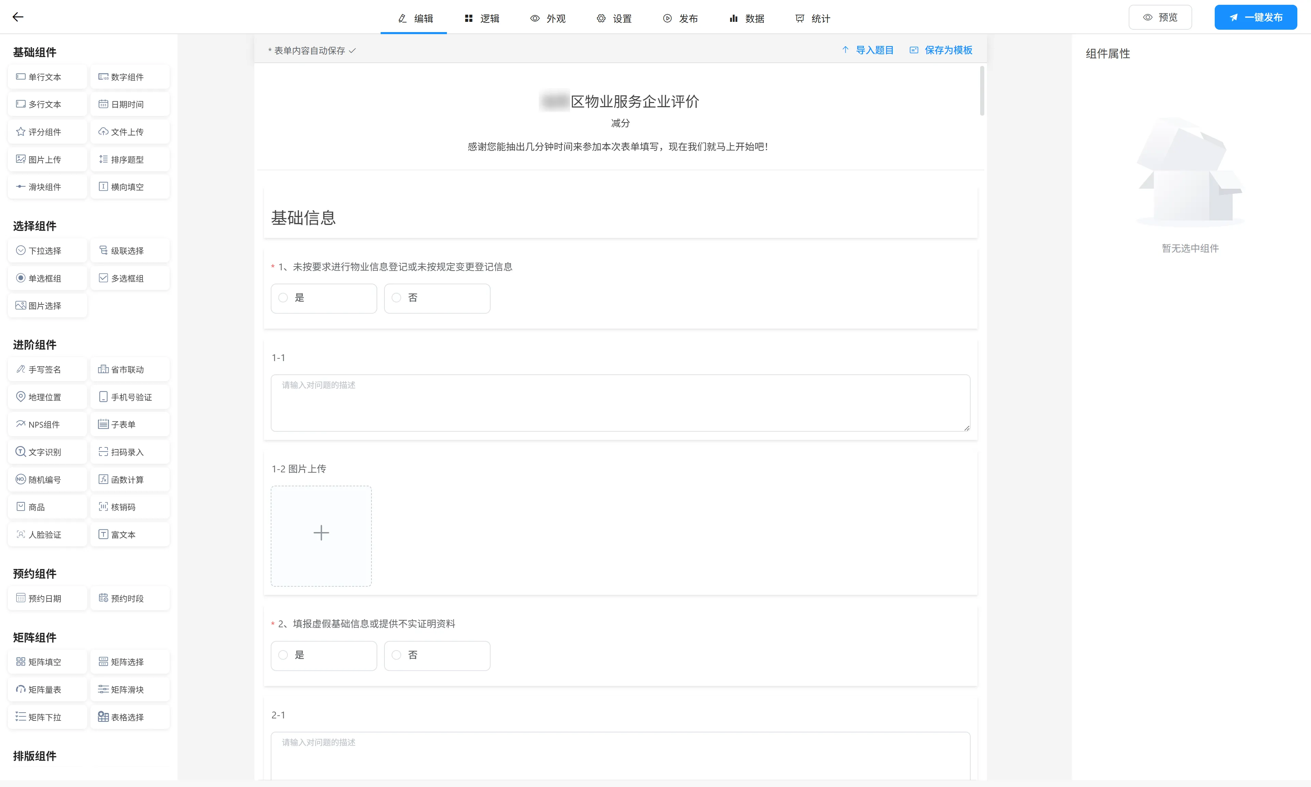
Task: Click the back arrow icon
Action: click(18, 17)
